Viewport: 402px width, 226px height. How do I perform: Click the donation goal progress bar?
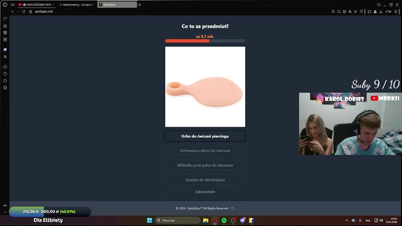[x=50, y=212]
